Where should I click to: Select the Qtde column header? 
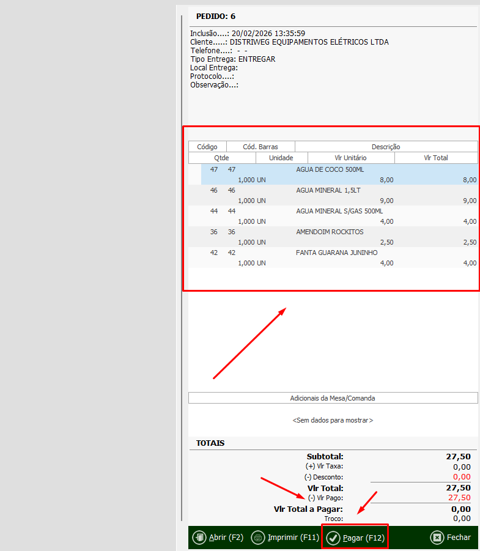click(x=221, y=158)
